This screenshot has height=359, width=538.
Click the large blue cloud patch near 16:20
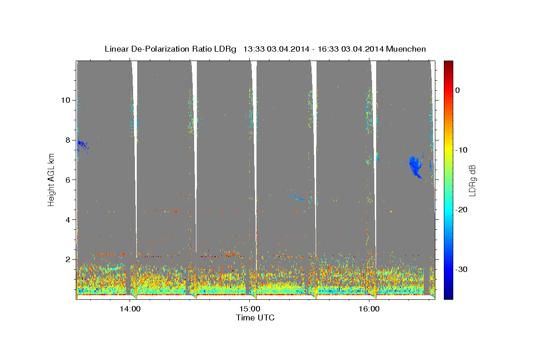click(416, 166)
